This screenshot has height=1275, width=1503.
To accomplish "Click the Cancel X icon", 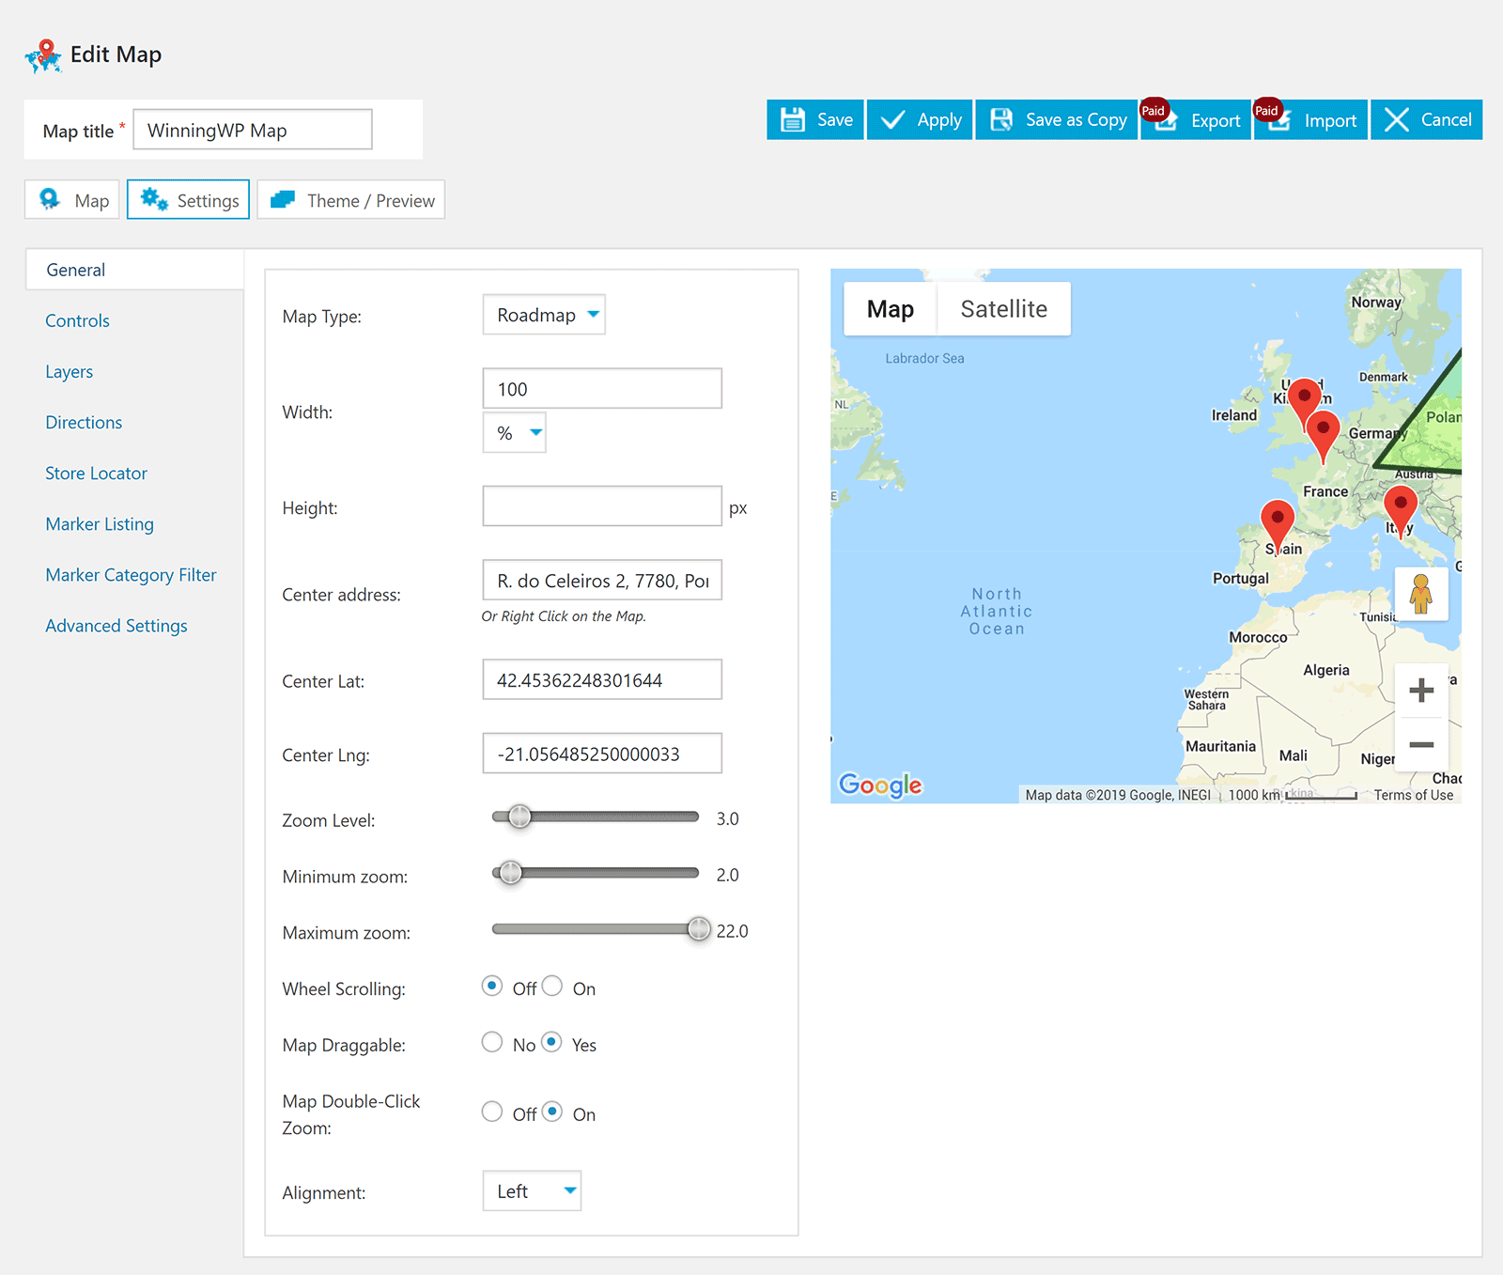I will tap(1397, 119).
